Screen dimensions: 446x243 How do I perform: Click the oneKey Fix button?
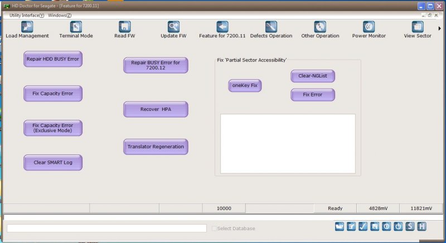coord(245,85)
